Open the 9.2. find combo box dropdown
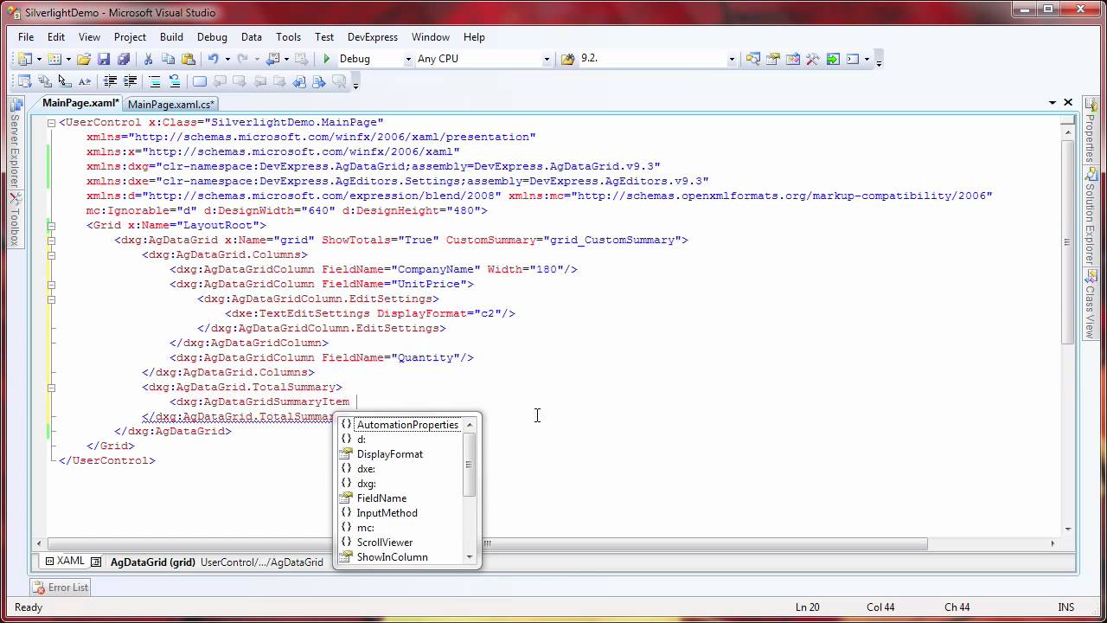Viewport: 1107px width, 623px height. pos(732,59)
